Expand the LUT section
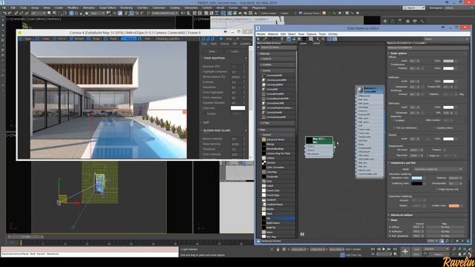The width and height of the screenshot is (475, 267). [x=201, y=122]
